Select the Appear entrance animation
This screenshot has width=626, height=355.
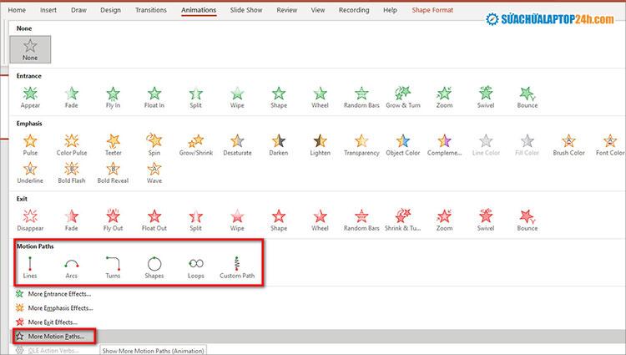click(x=30, y=98)
